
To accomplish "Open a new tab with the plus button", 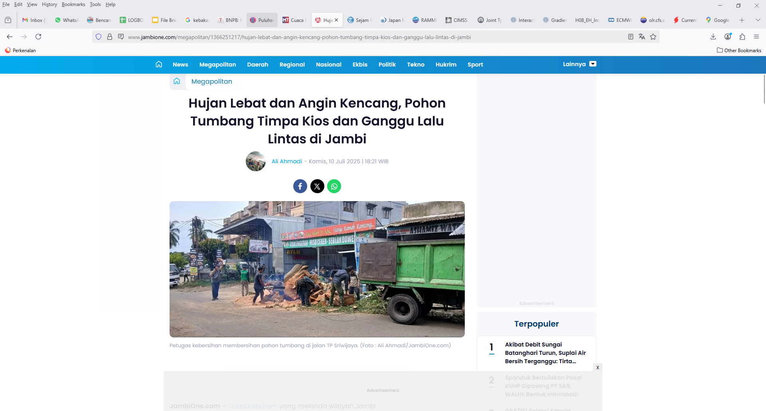I will (x=742, y=20).
